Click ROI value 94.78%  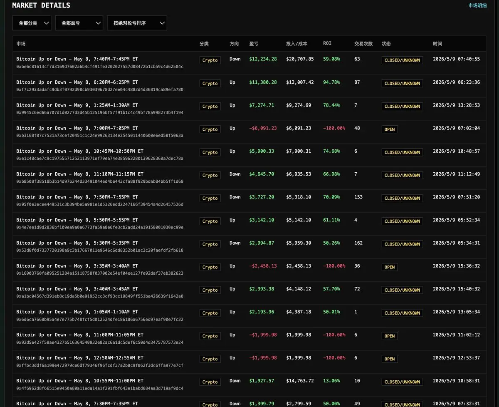coord(331,82)
